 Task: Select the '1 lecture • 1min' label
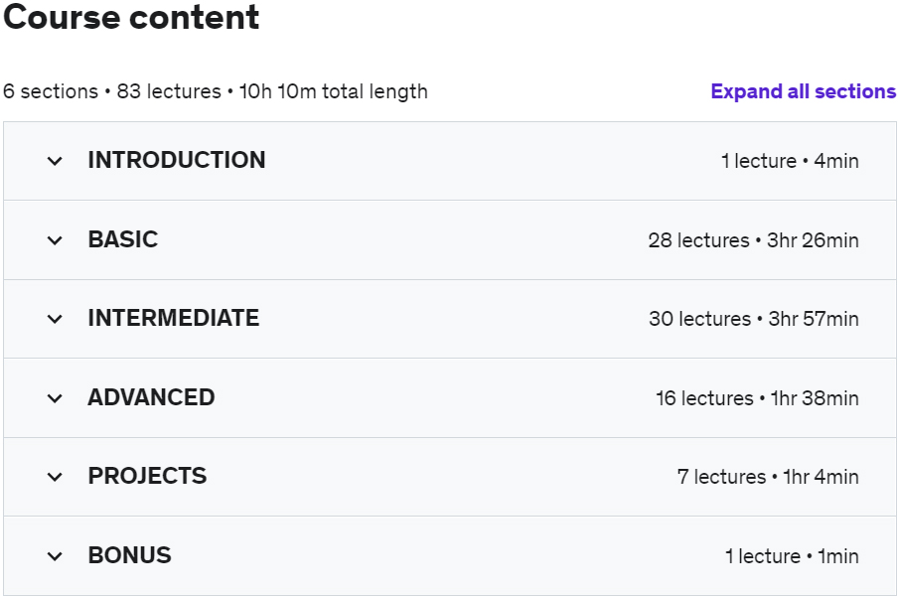pyautogui.click(x=792, y=556)
